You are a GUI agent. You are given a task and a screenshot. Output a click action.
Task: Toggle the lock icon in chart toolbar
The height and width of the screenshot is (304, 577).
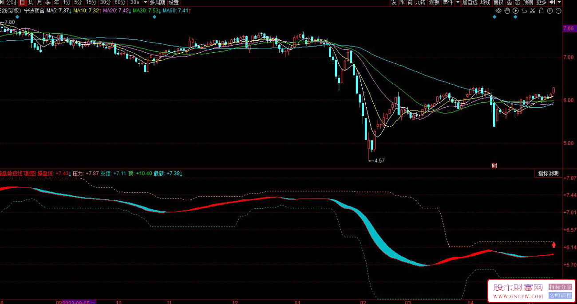tap(541, 11)
